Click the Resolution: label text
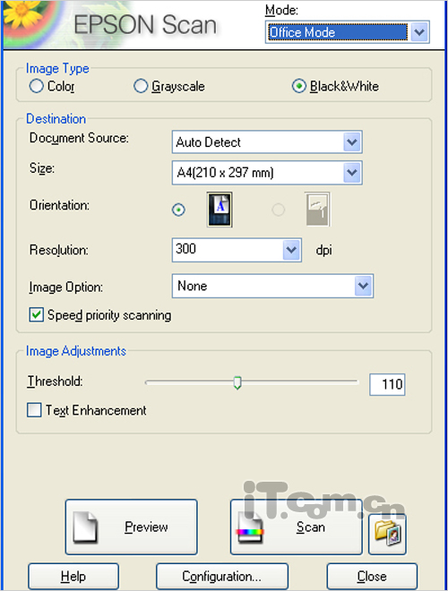Viewport: 448px width, 591px height. 59,250
